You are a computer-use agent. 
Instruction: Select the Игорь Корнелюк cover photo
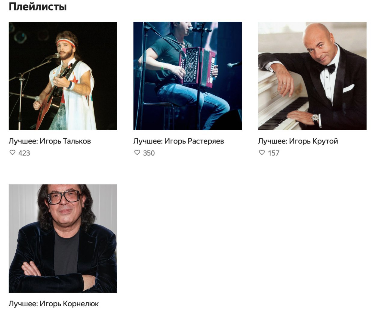pyautogui.click(x=63, y=238)
